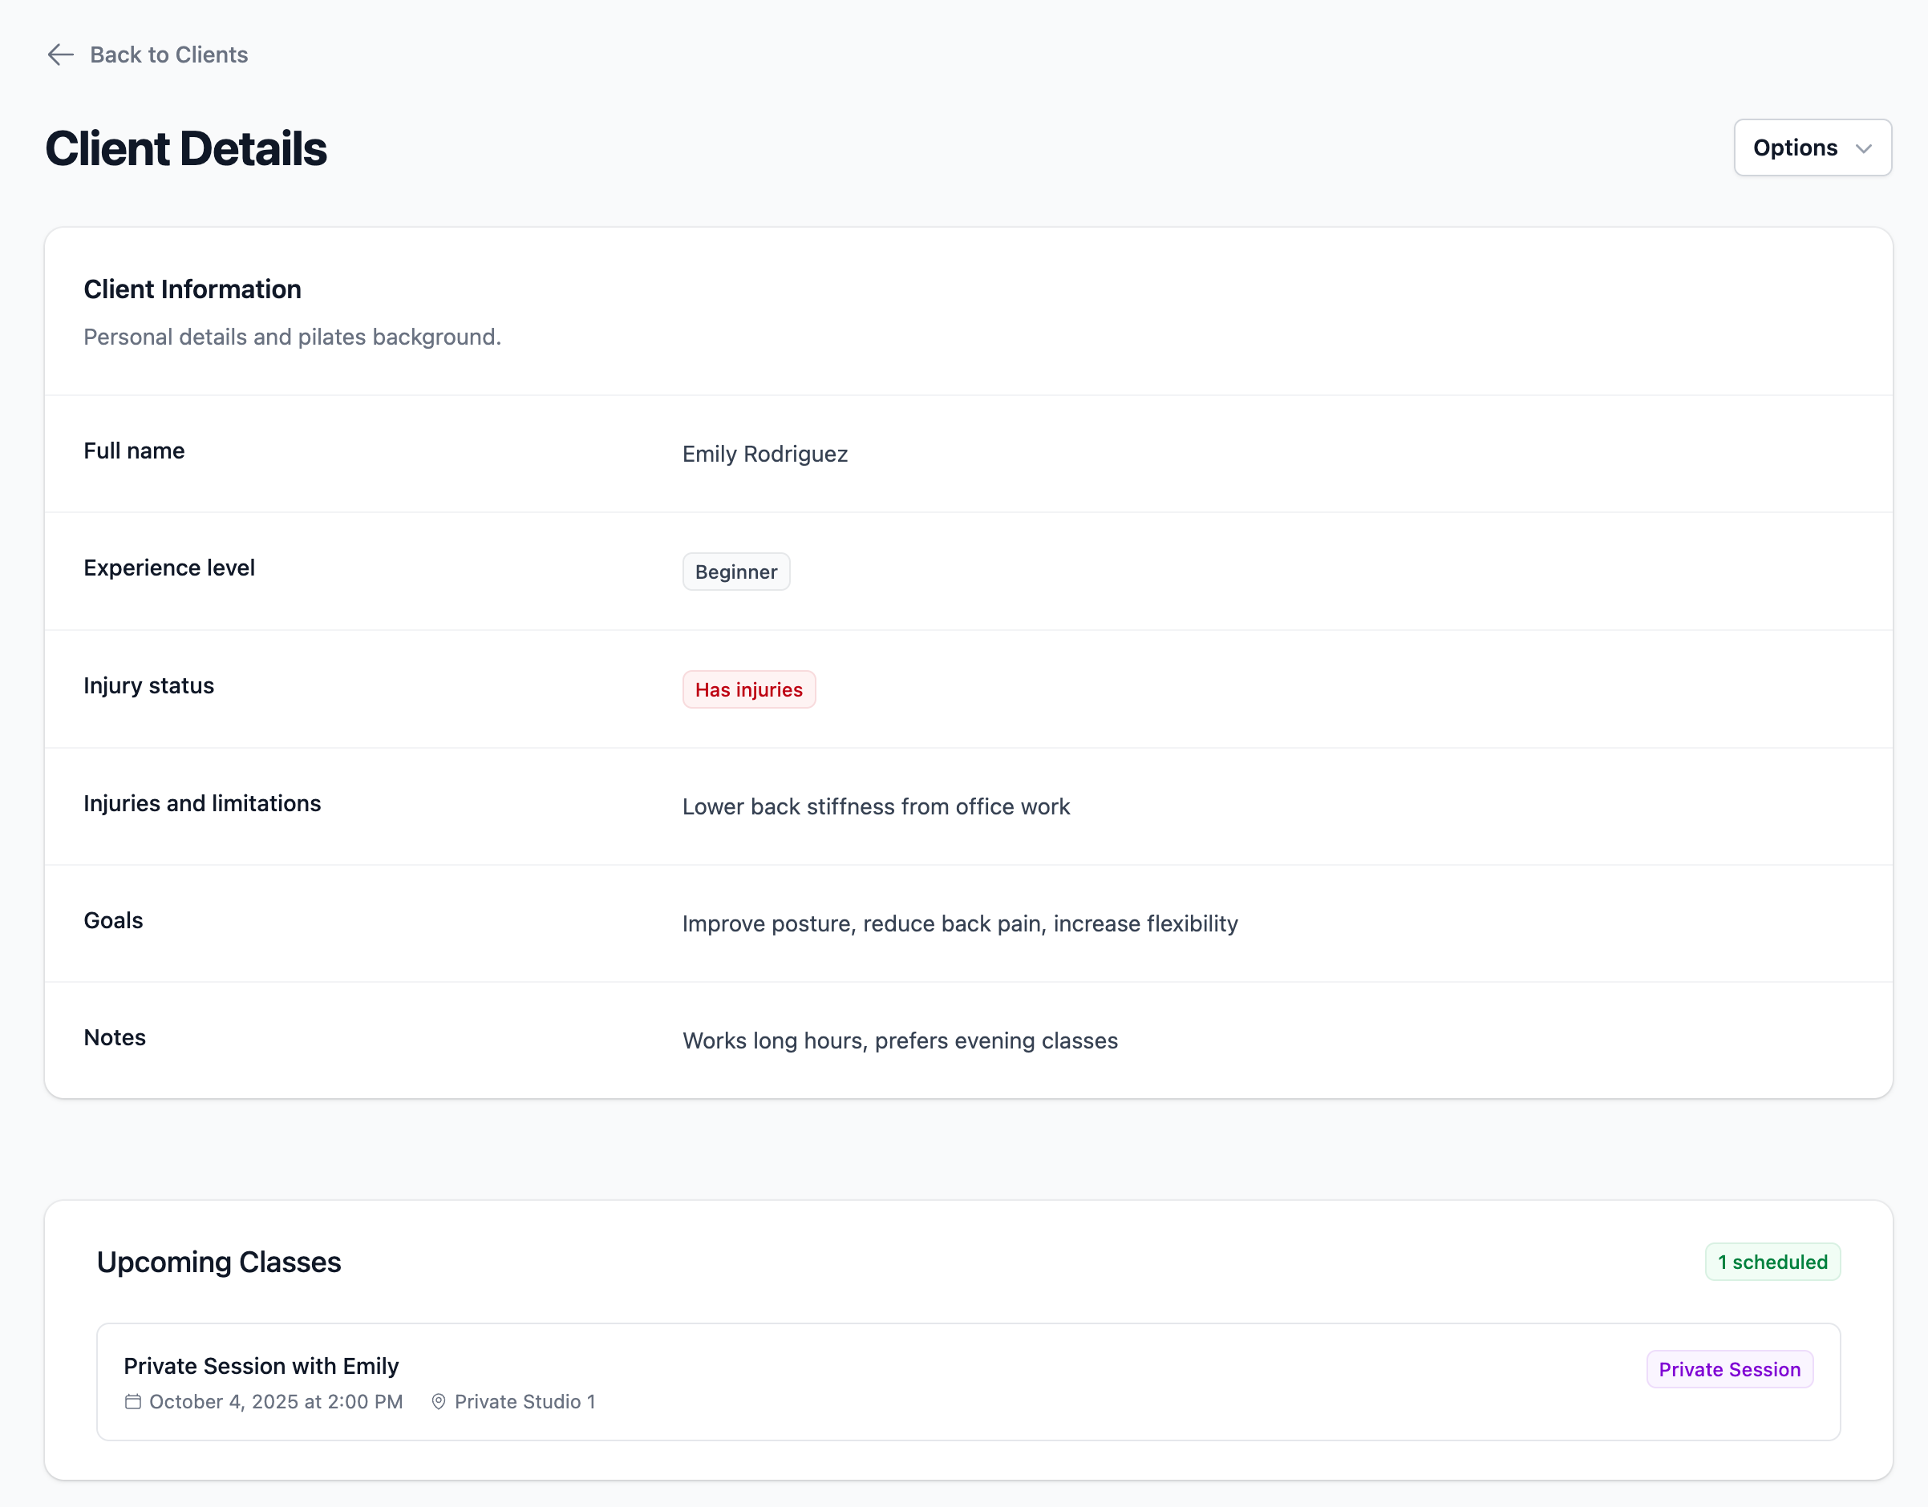Click the red Has injuries status badge

[x=748, y=689]
